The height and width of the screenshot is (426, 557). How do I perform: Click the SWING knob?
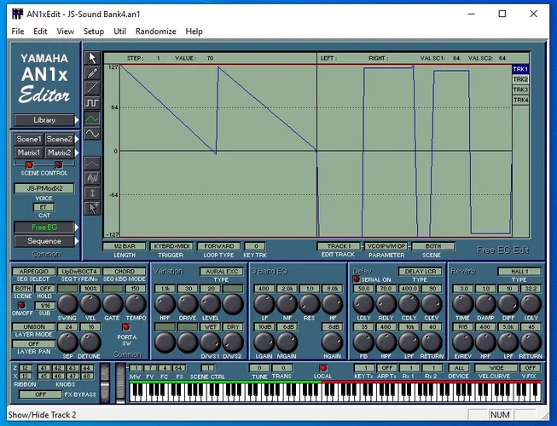[67, 304]
